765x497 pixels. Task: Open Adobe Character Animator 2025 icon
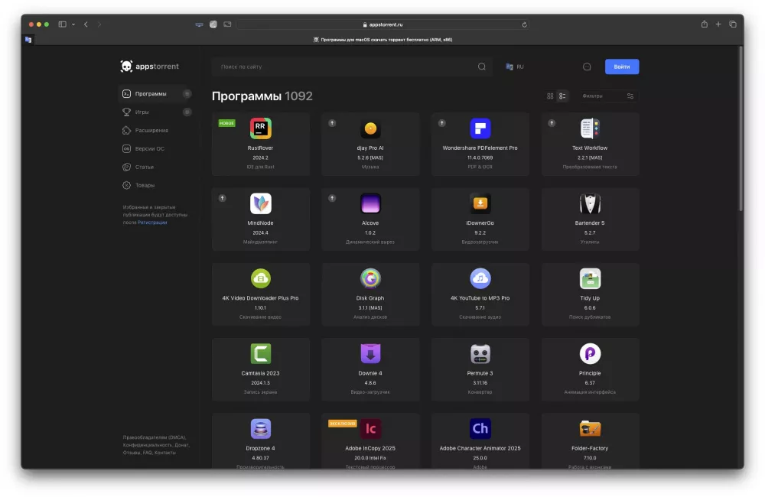(x=480, y=427)
